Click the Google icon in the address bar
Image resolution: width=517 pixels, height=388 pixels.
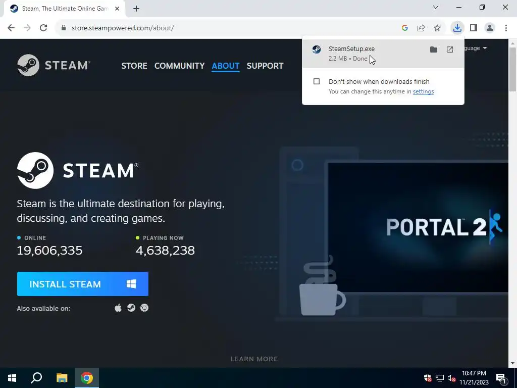(405, 28)
